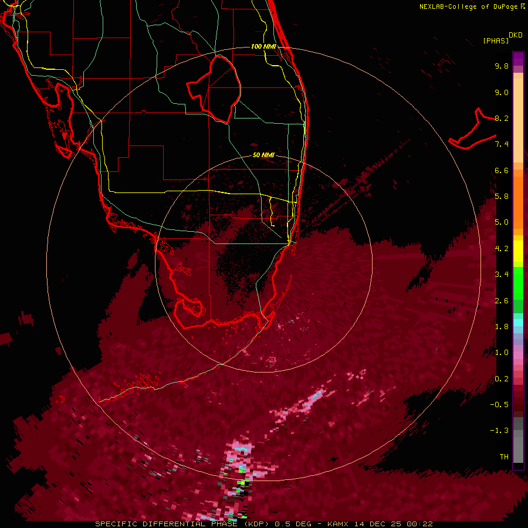Viewport: 528px width, 528px height.
Task: Click the -1.3 value on color scale
Action: [x=499, y=431]
